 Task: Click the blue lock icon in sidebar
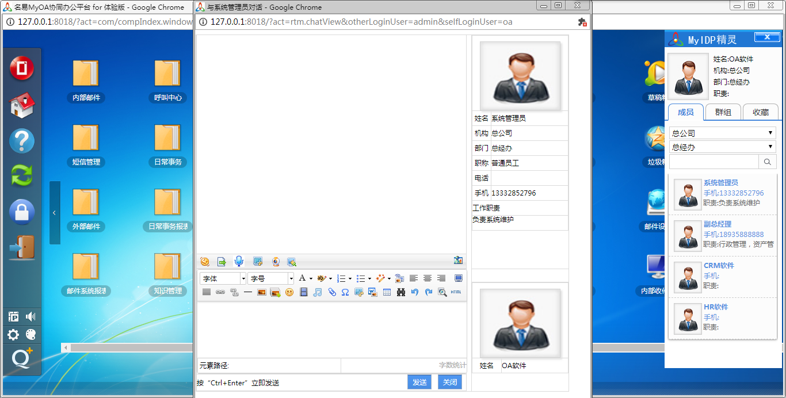point(22,212)
